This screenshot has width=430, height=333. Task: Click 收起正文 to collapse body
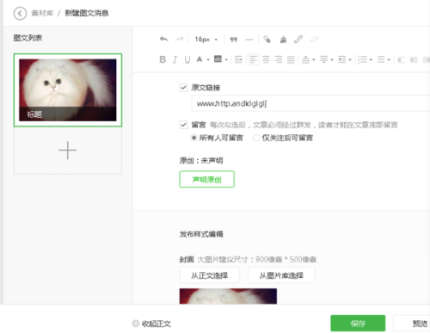[151, 324]
